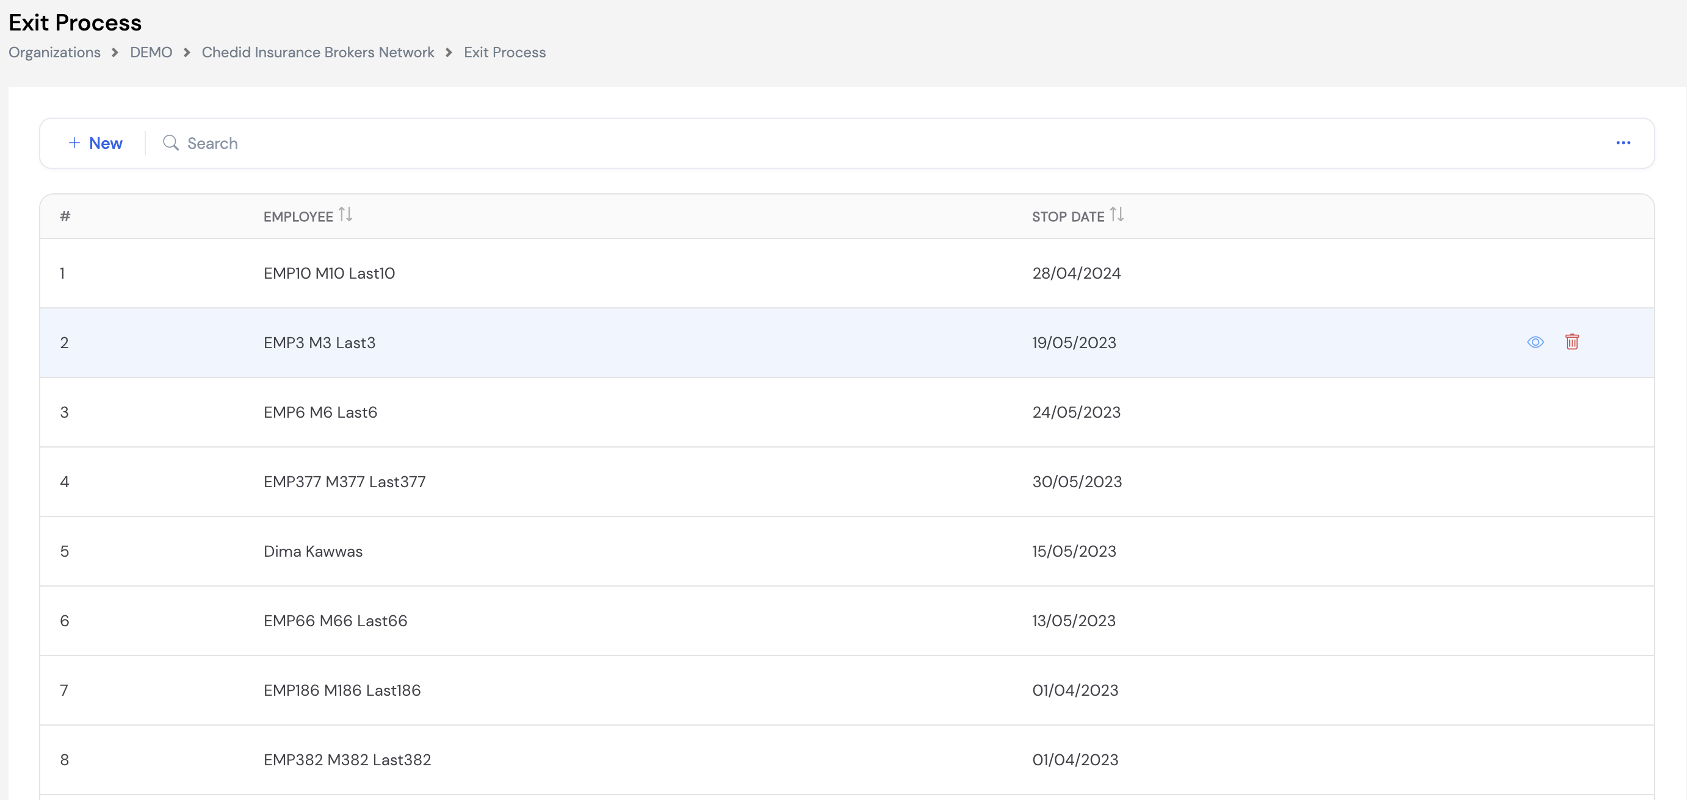Click stop date 28/04/2024

coord(1076,273)
